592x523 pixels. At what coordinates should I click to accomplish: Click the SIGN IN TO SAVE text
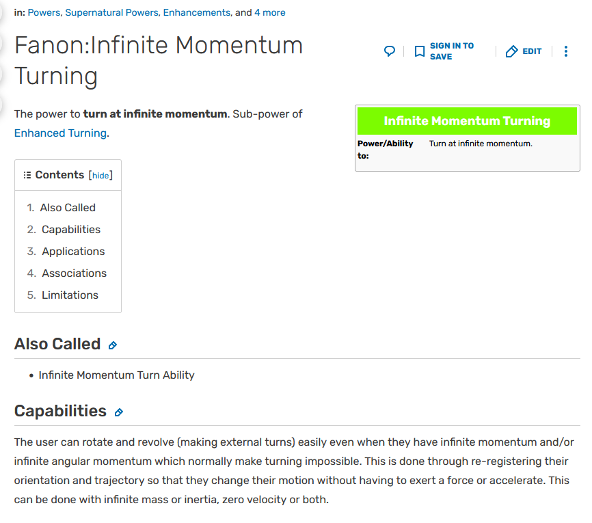pyautogui.click(x=452, y=51)
